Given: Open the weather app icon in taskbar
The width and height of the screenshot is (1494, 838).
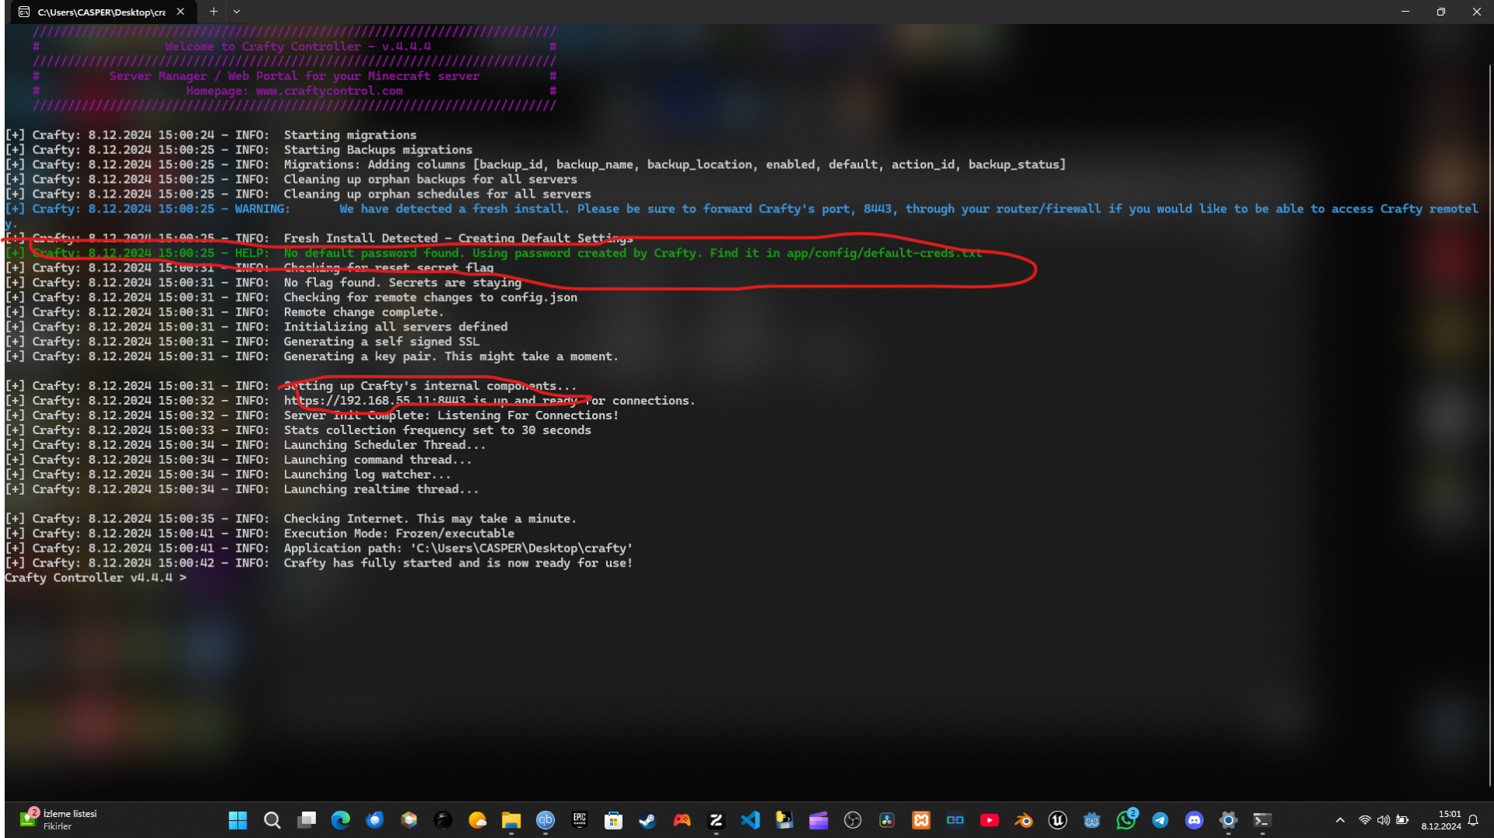Looking at the screenshot, I should [x=478, y=820].
